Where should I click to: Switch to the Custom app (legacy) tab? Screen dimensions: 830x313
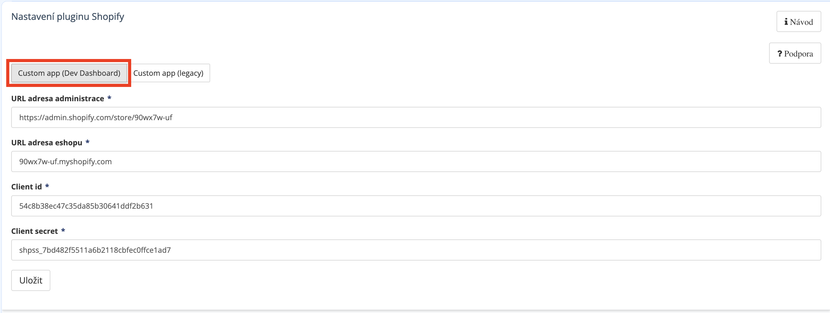[168, 73]
